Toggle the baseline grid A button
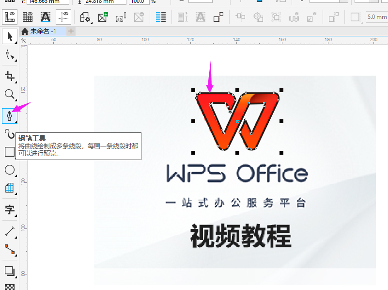 coord(46,17)
